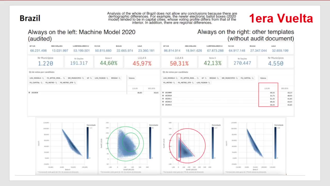The height and width of the screenshot is (186, 330).
Task: Click search icon on left UF chip
Action: coord(91,78)
